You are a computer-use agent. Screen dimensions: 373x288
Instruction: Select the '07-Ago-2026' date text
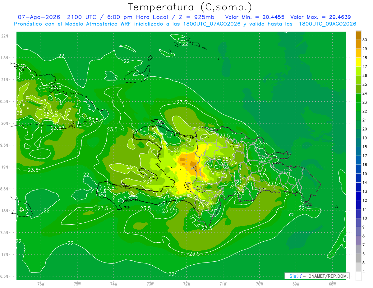39,17
